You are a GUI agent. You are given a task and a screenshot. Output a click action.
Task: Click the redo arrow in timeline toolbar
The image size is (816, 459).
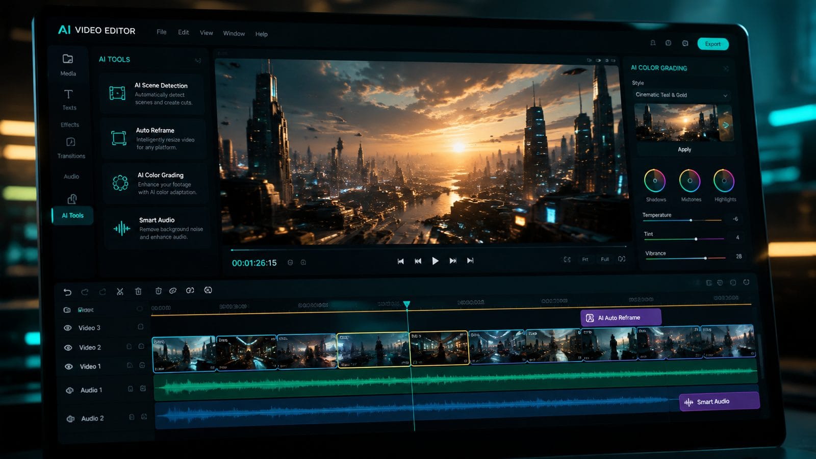click(85, 292)
